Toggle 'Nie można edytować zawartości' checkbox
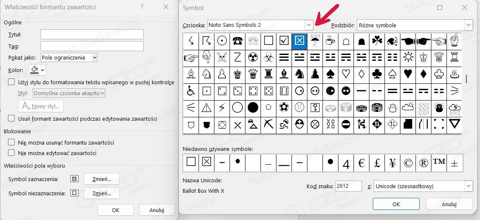480x220 pixels. [12, 153]
